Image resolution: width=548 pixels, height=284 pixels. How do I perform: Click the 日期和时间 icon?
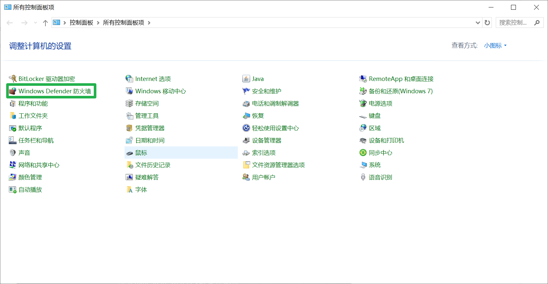click(x=129, y=140)
